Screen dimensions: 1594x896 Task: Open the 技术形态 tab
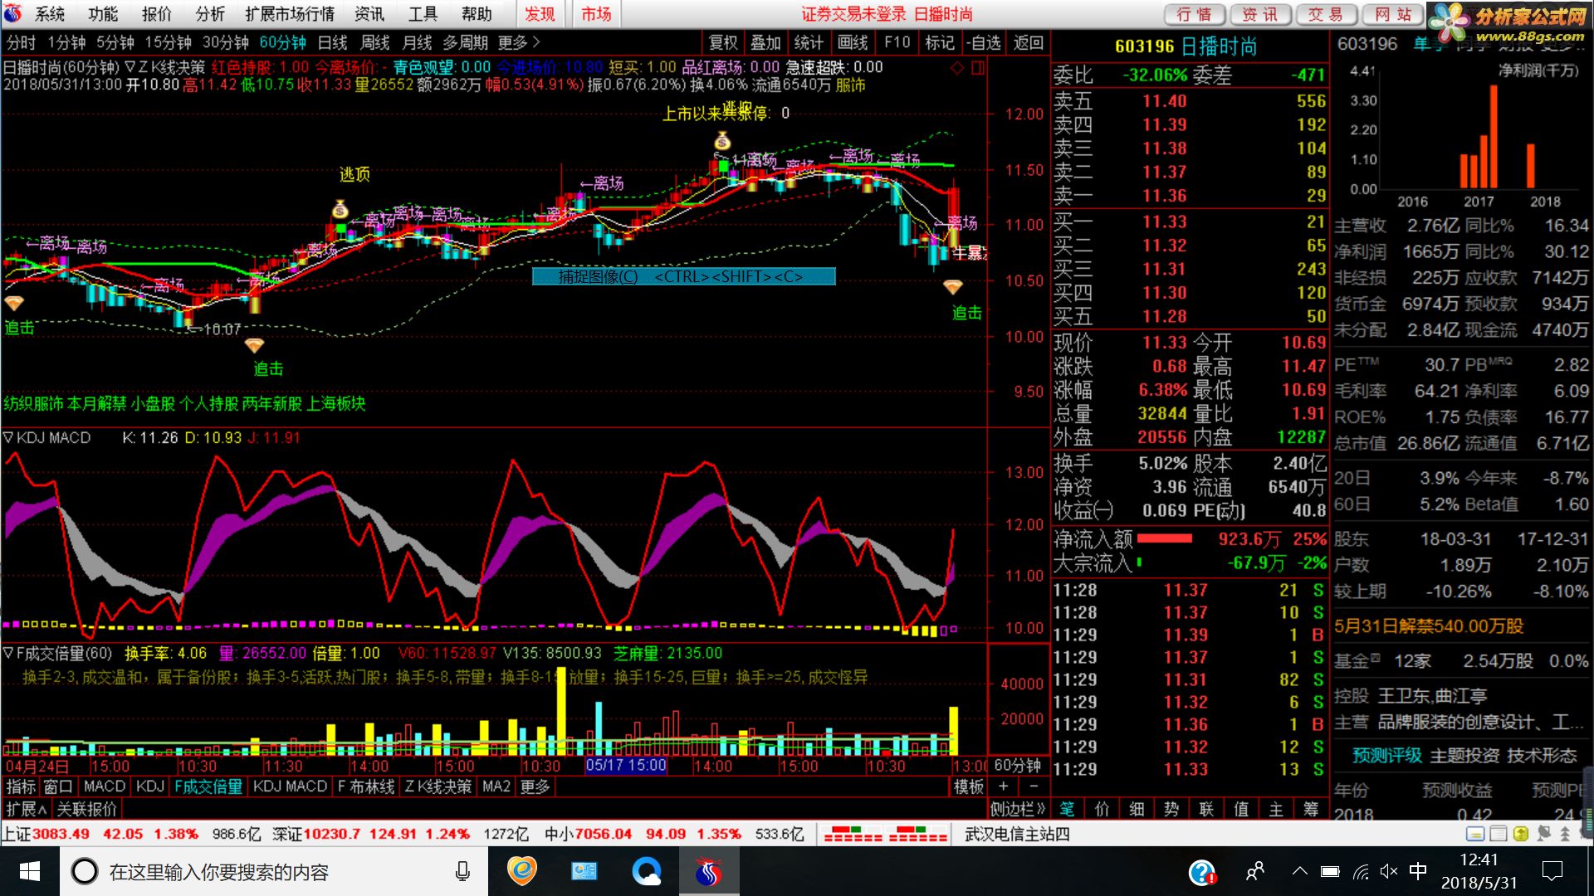pos(1542,755)
